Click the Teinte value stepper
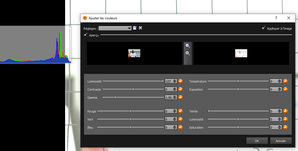Image resolution: width=298 pixels, height=151 pixels. (x=276, y=111)
